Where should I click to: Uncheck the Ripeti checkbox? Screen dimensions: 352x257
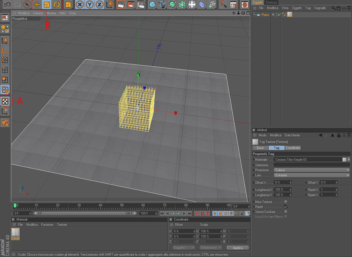click(286, 207)
